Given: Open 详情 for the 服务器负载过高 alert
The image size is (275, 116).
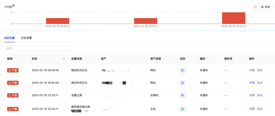Looking at the screenshot, I should pos(252,109).
